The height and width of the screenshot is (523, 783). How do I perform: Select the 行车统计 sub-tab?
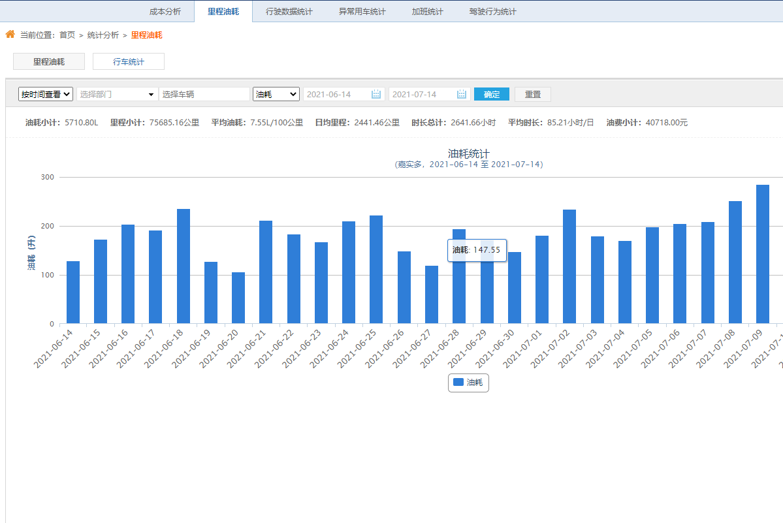pyautogui.click(x=129, y=62)
